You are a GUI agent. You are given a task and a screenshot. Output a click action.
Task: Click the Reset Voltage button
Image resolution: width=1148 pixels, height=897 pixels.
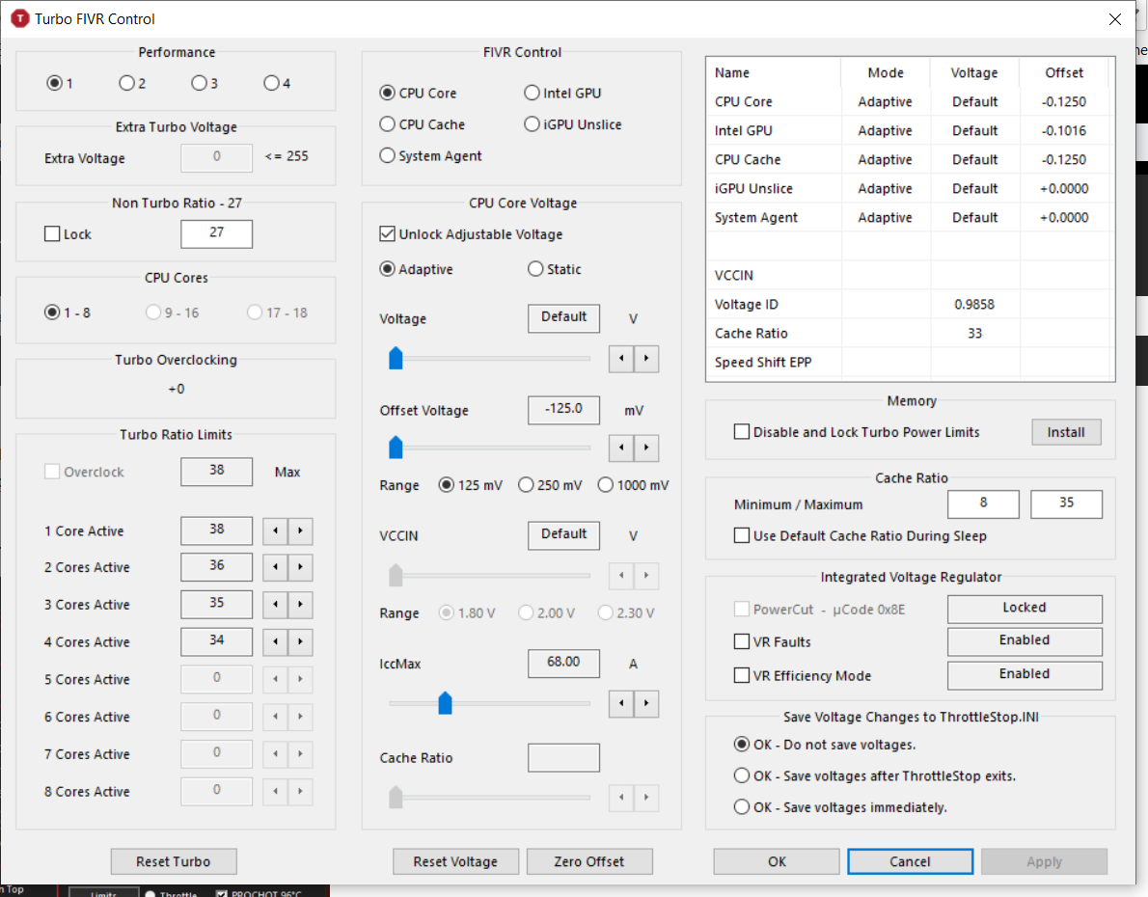[x=455, y=862]
